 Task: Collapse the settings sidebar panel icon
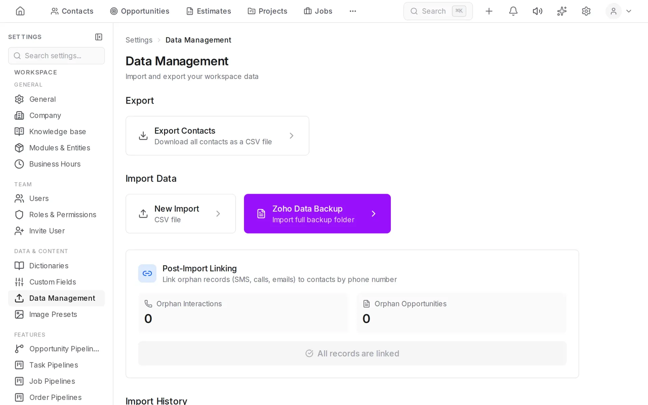point(99,37)
